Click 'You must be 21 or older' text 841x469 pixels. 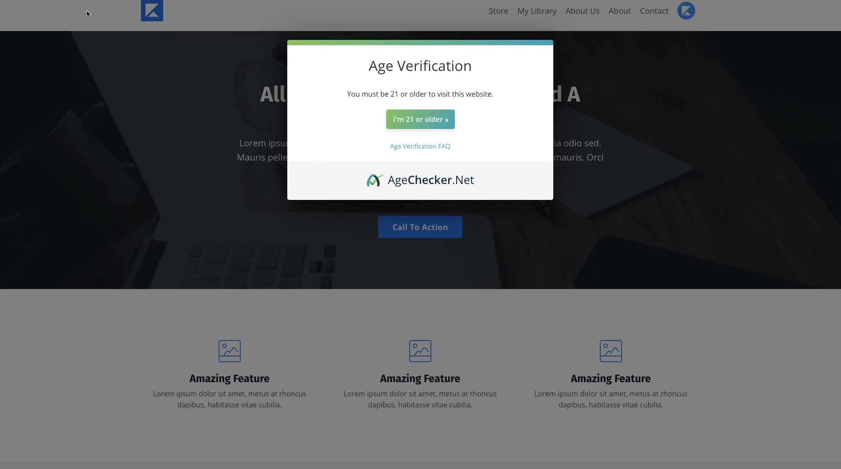420,94
